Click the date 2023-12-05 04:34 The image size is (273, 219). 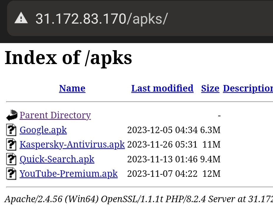[162, 130]
